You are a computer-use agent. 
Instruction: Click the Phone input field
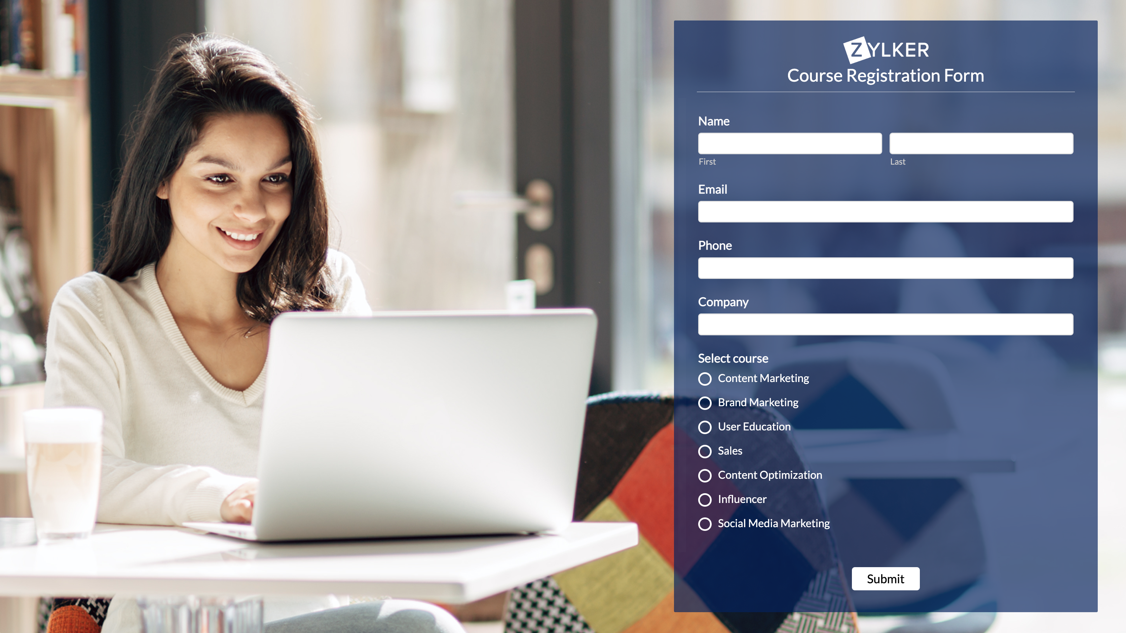[x=886, y=267]
